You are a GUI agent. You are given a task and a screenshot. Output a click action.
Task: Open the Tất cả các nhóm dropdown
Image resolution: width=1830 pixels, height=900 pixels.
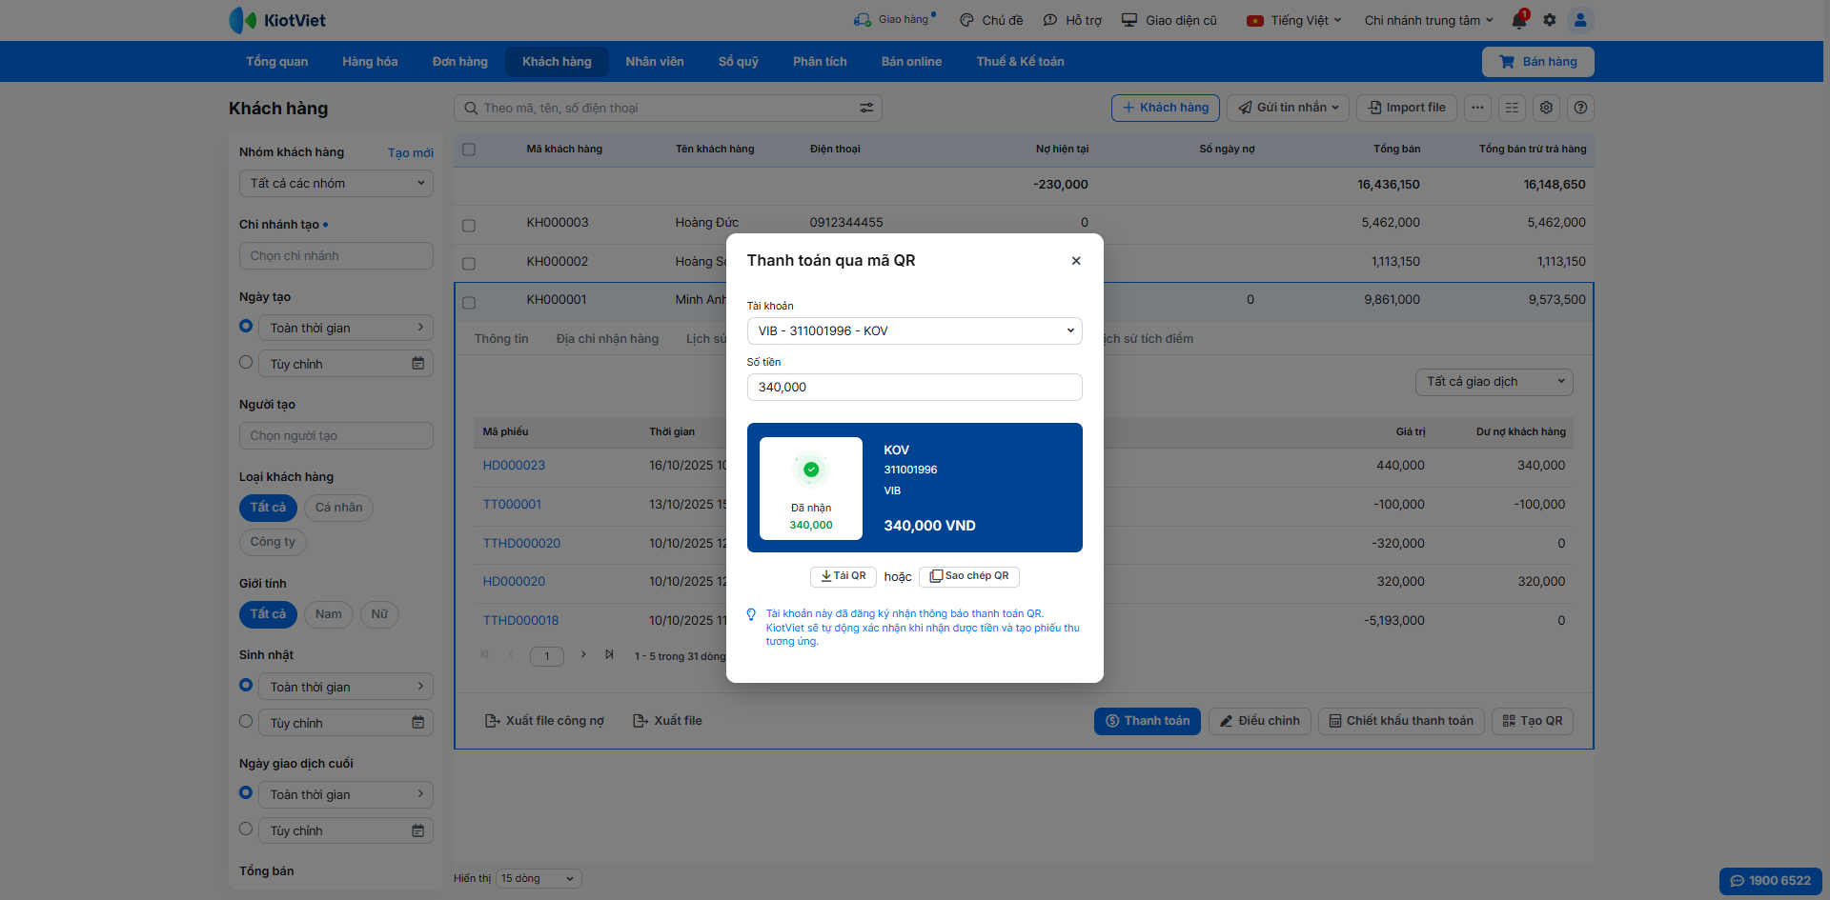(x=335, y=184)
